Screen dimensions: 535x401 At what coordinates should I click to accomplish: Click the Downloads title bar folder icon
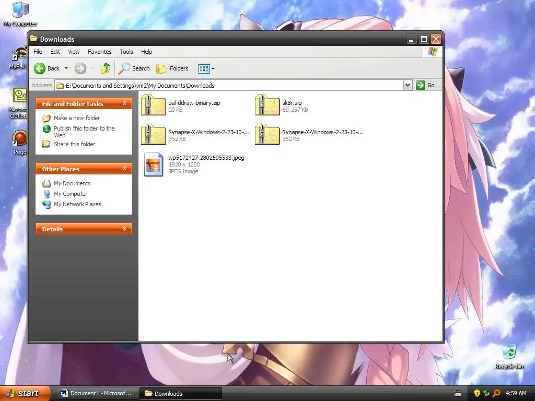pos(33,38)
